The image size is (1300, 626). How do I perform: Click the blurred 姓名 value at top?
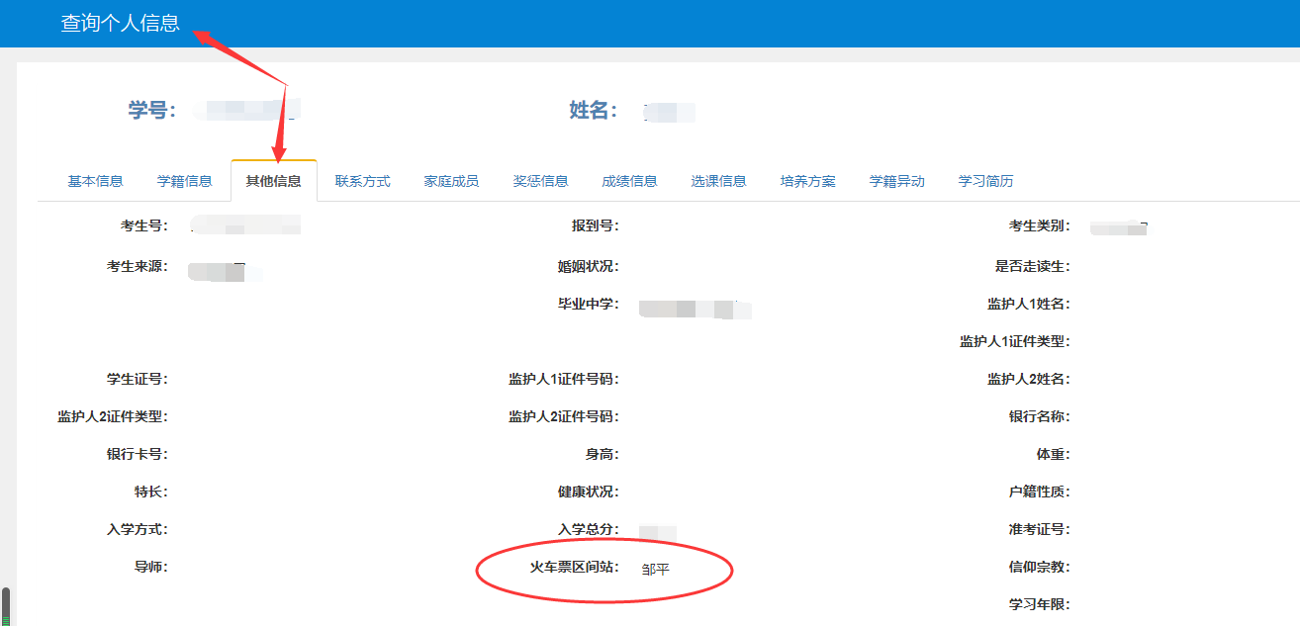click(x=669, y=111)
